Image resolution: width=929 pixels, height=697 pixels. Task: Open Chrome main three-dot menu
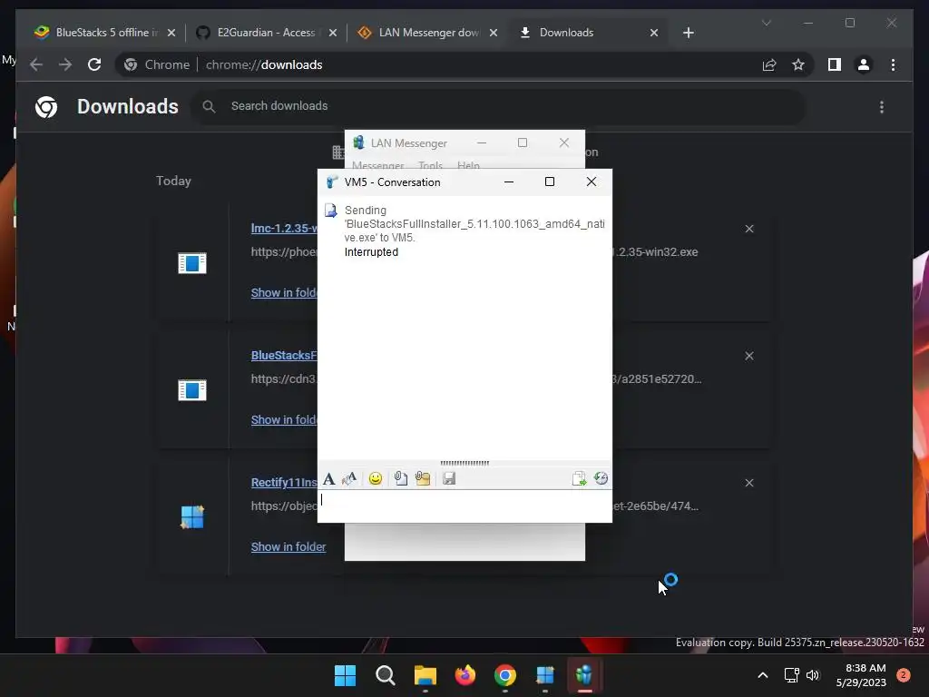coord(893,64)
